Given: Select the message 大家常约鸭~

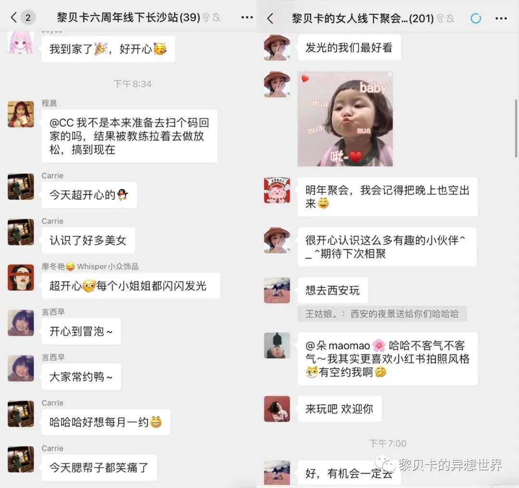Looking at the screenshot, I should [x=81, y=377].
